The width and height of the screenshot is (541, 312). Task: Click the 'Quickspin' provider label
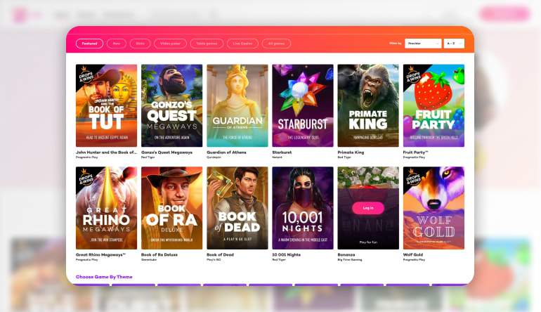pyautogui.click(x=214, y=157)
